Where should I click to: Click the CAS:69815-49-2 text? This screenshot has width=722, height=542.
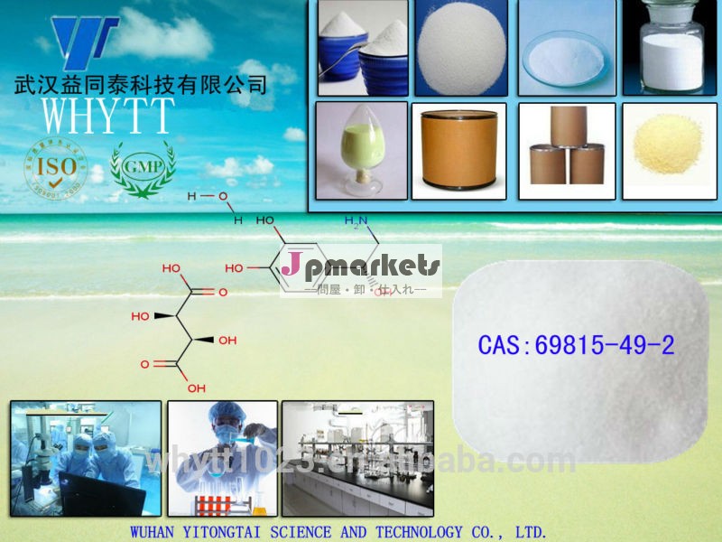coord(576,345)
